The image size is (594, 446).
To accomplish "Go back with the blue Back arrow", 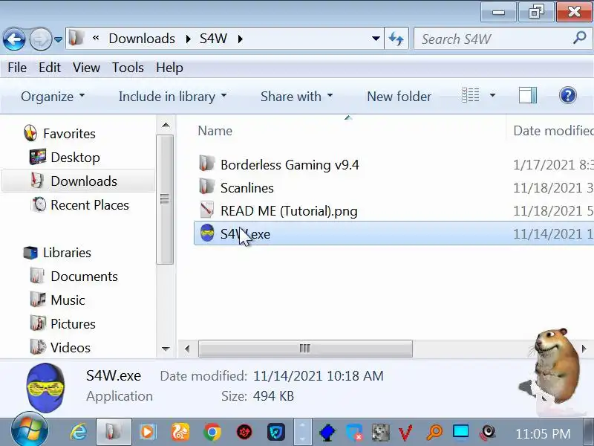I will point(14,39).
